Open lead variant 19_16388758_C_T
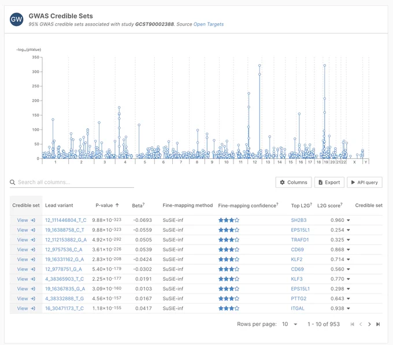This screenshot has height=345, width=393. tap(65, 230)
